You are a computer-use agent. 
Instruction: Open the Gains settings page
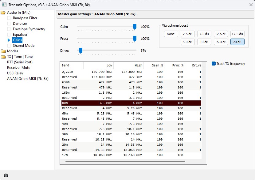[18, 40]
